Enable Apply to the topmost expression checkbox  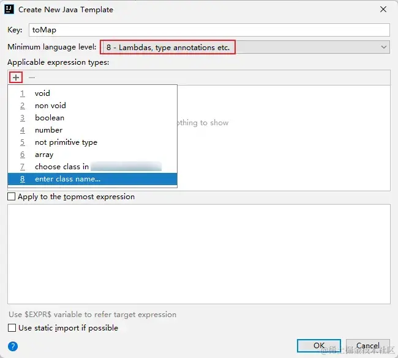click(x=12, y=197)
